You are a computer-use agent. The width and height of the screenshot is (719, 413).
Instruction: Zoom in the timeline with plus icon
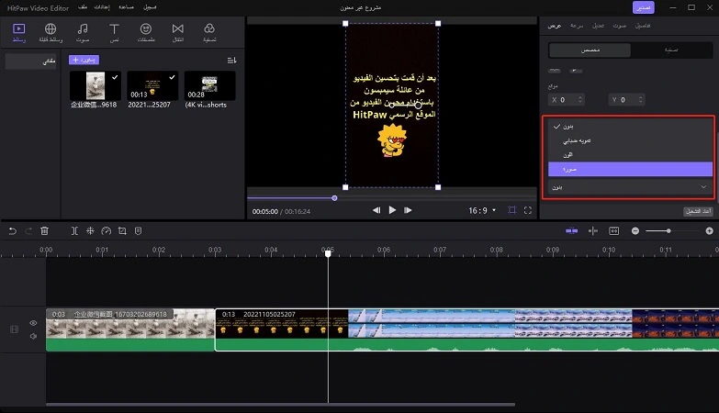coord(710,231)
